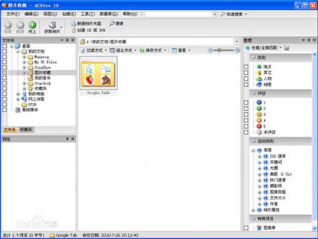
Task: Tick the checkbox beside Unrated
Action: [x=246, y=132]
